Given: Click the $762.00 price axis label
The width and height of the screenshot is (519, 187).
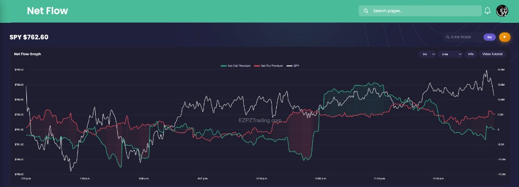Looking at the screenshot, I should 19,115.
